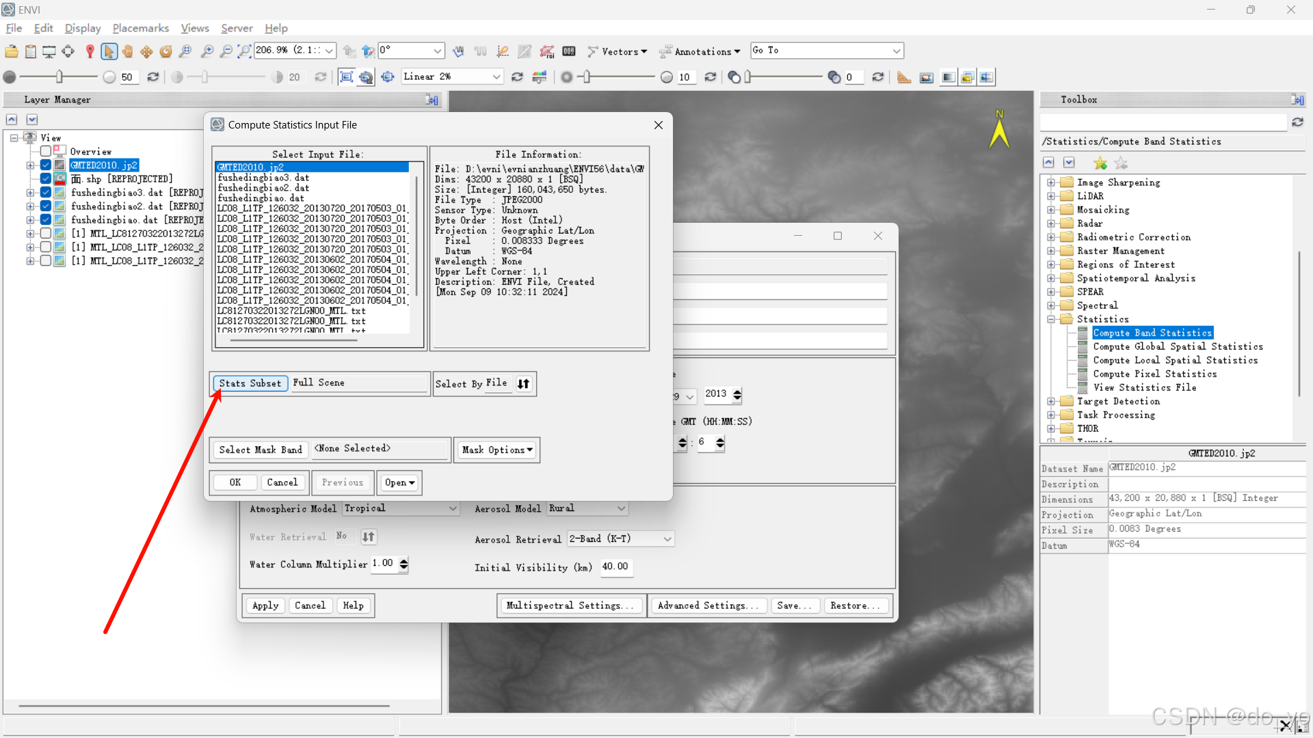Toggle fushedingbiao3.dat layer visibility

[46, 193]
